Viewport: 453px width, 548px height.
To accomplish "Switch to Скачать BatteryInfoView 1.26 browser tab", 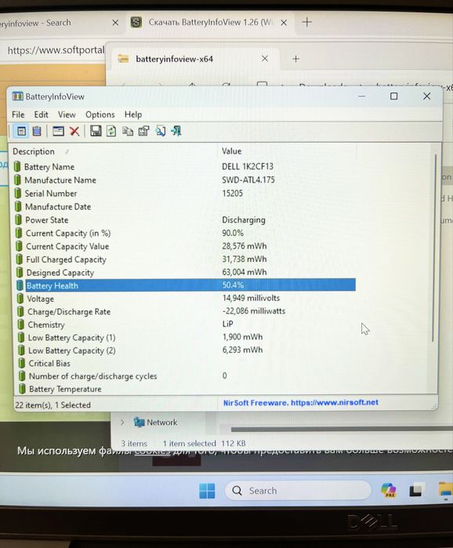I will [209, 23].
